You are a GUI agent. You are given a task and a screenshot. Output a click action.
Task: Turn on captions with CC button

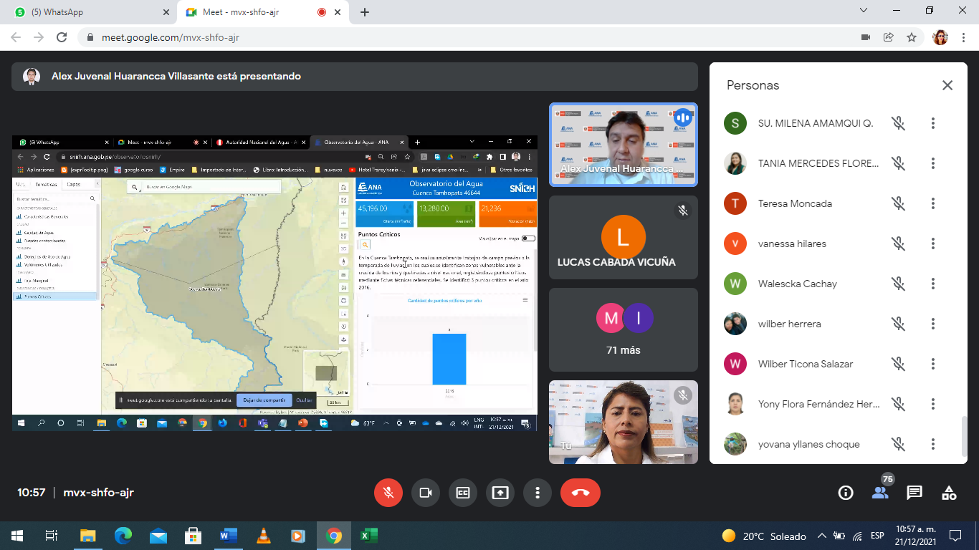(463, 493)
